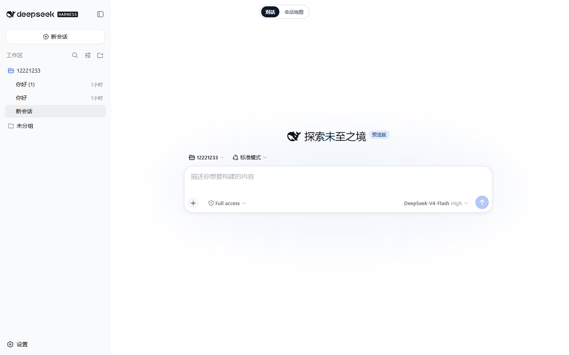
Task: Open the plain 你好 conversation from an hour ago
Action: 55,98
